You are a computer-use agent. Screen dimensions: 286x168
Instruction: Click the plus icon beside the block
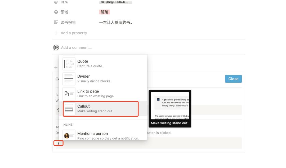point(56,67)
